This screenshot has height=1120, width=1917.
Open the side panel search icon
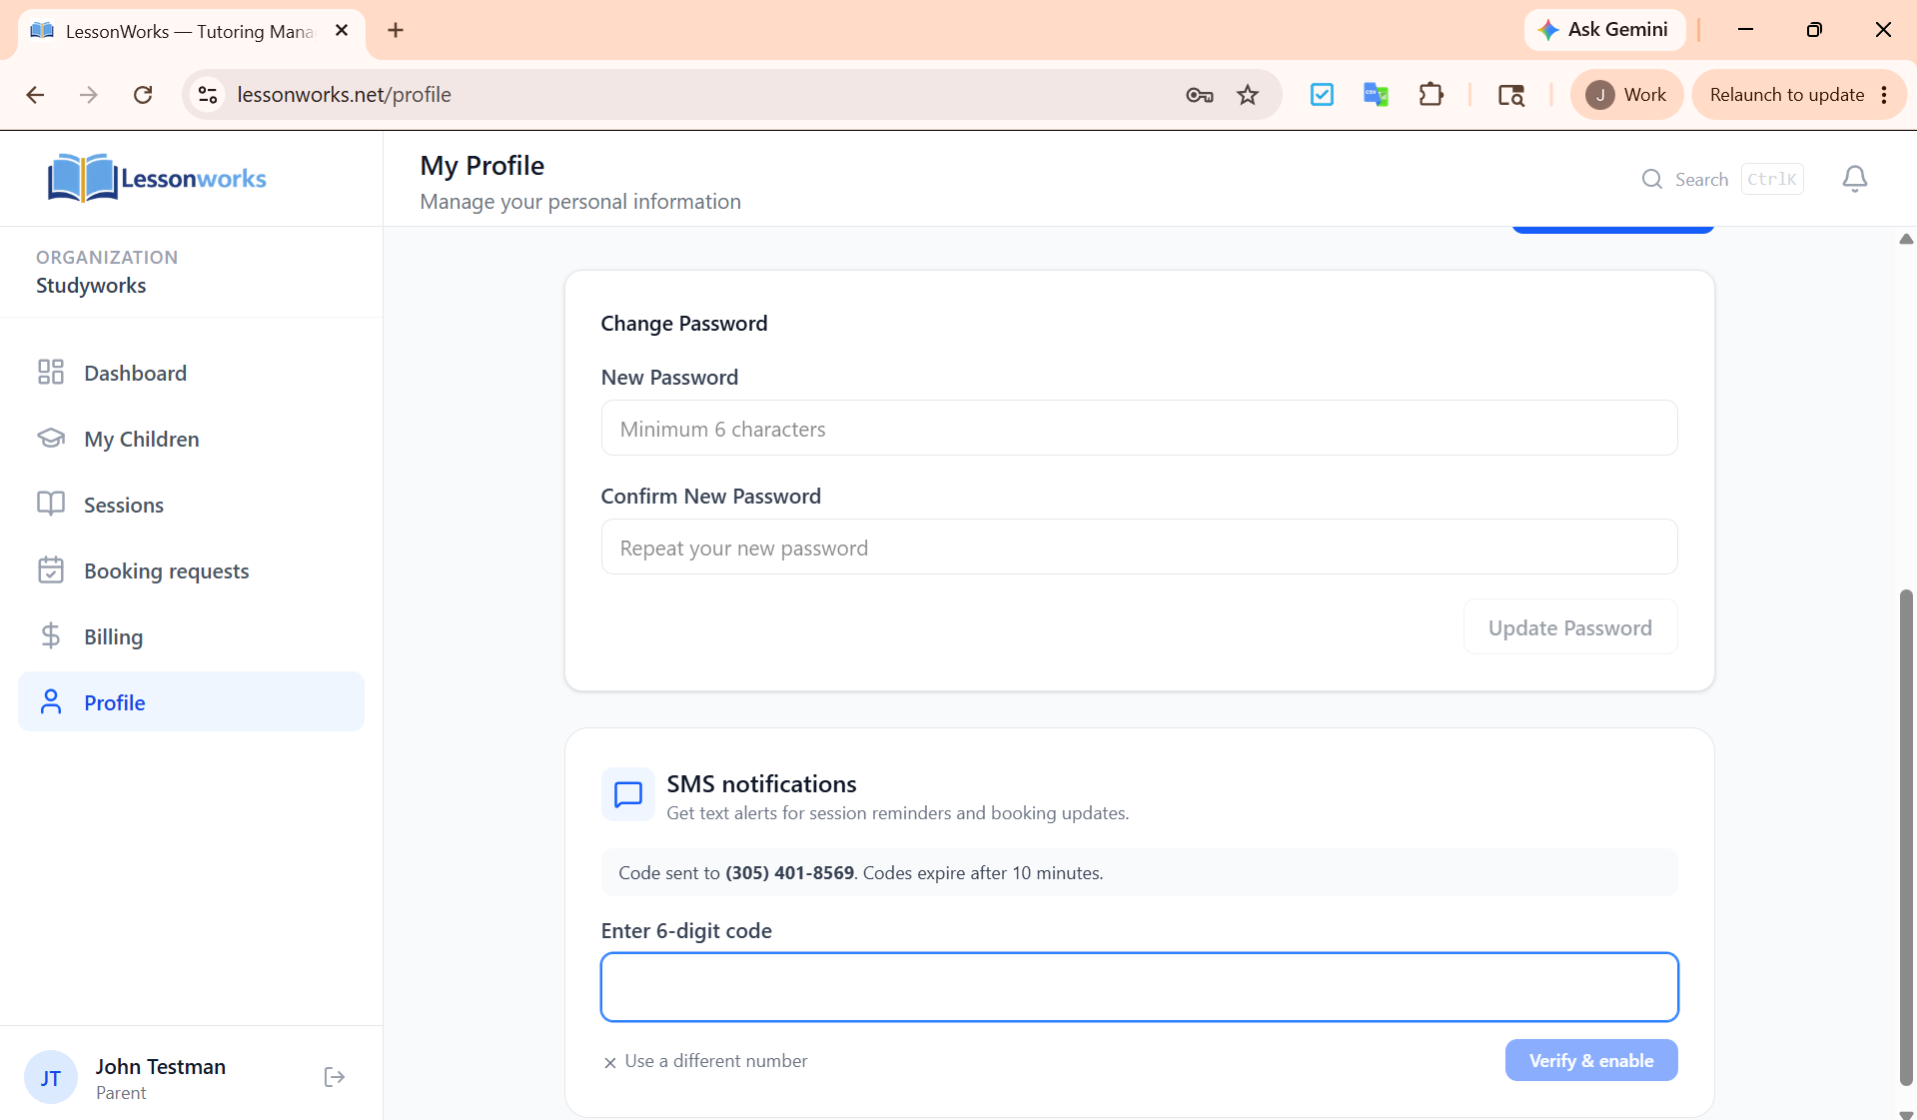1511,95
